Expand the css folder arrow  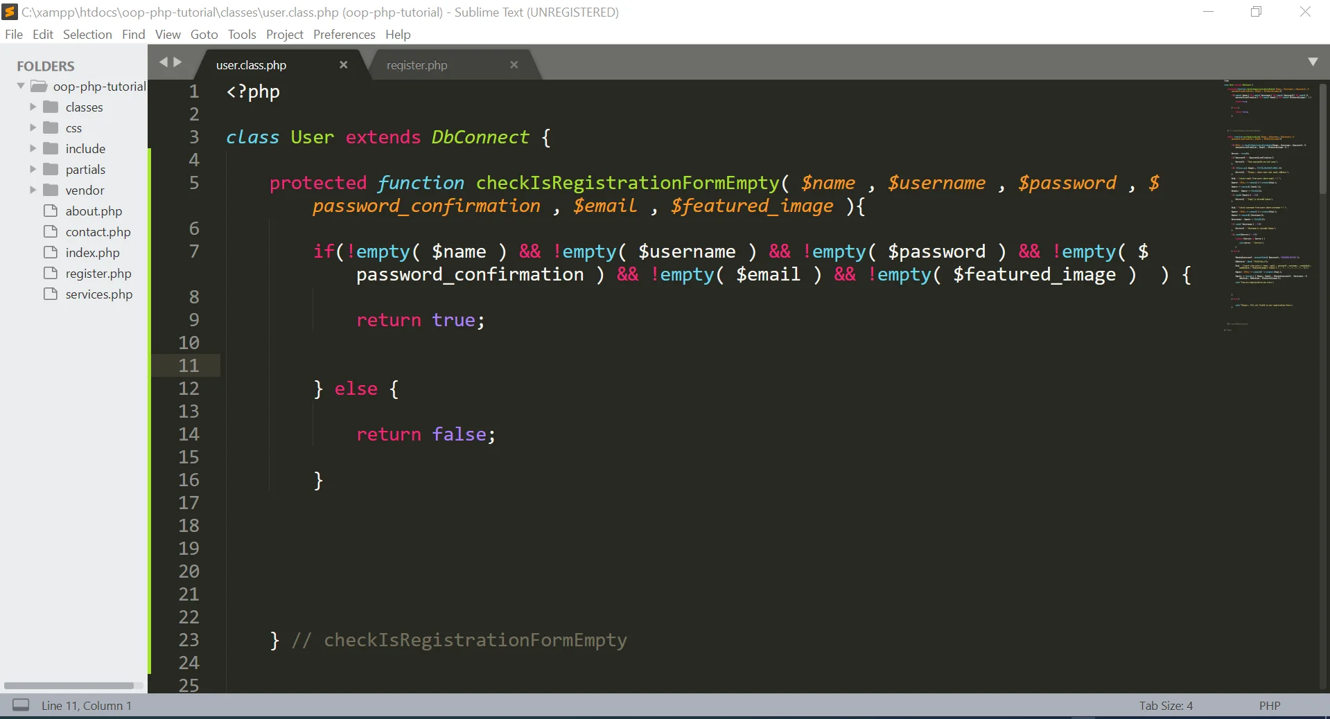click(x=33, y=127)
